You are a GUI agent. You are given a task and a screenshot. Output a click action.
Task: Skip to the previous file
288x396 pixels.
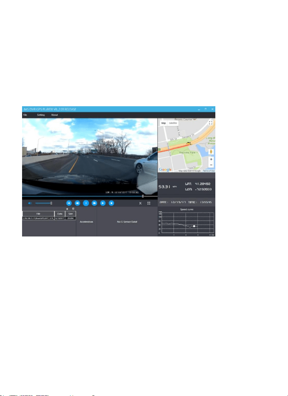[69, 203]
